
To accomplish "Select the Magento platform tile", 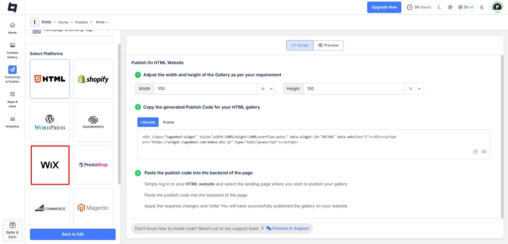I will 93,207.
